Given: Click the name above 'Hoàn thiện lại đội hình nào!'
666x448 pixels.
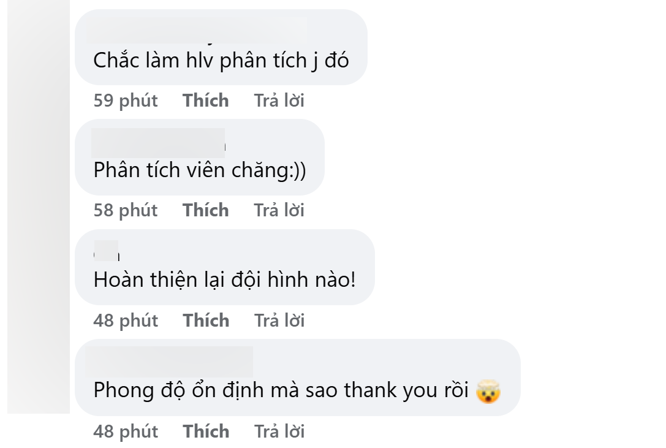Looking at the screenshot, I should coord(107,249).
